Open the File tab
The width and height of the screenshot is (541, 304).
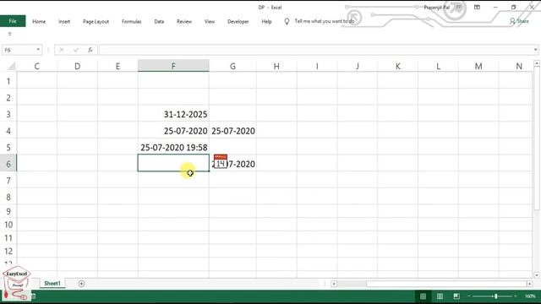(13, 21)
